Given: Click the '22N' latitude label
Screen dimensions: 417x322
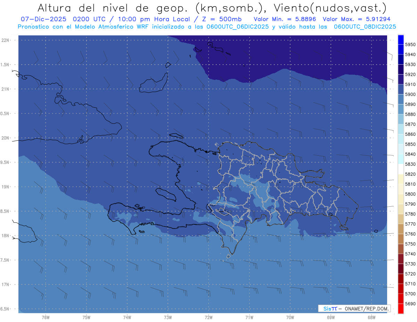Looking at the screenshot, I should point(6,40).
